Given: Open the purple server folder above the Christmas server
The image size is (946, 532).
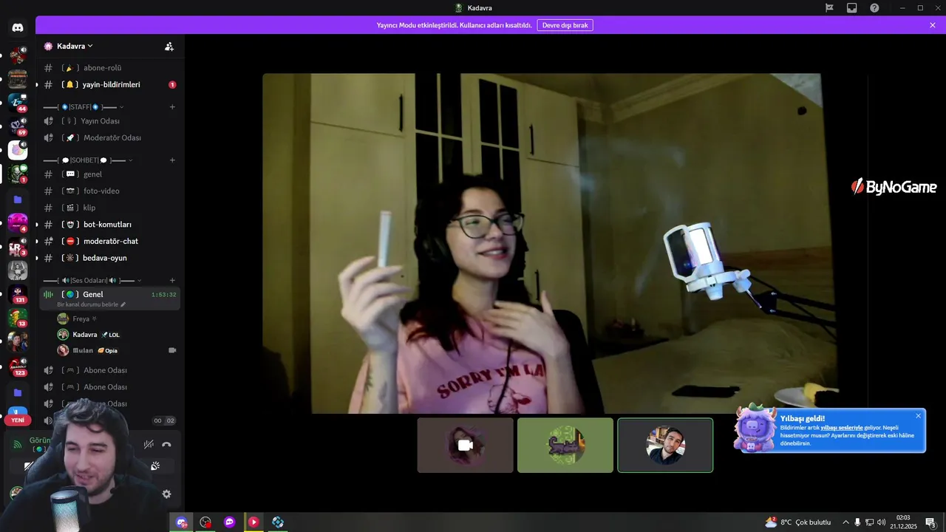Looking at the screenshot, I should tap(18, 199).
